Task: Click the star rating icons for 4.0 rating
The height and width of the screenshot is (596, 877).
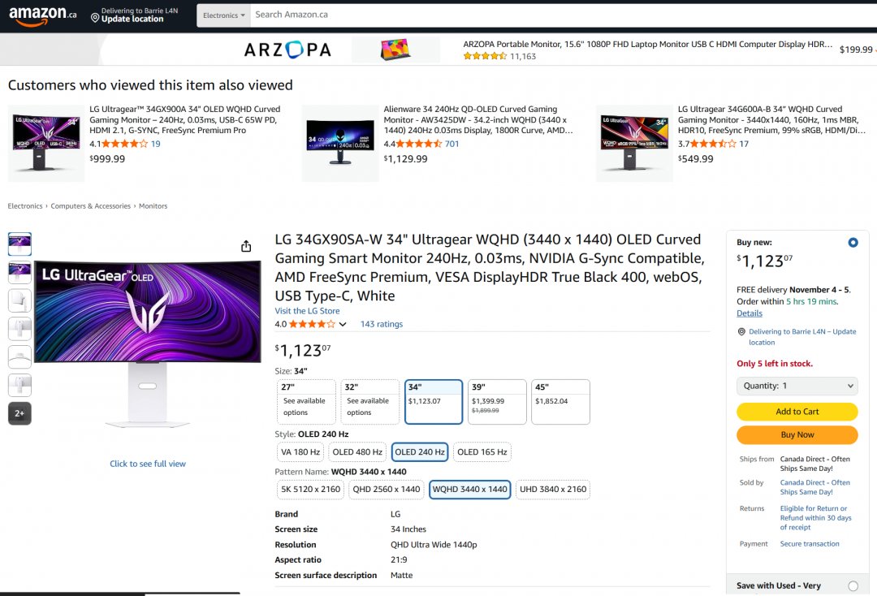Action: tap(312, 324)
